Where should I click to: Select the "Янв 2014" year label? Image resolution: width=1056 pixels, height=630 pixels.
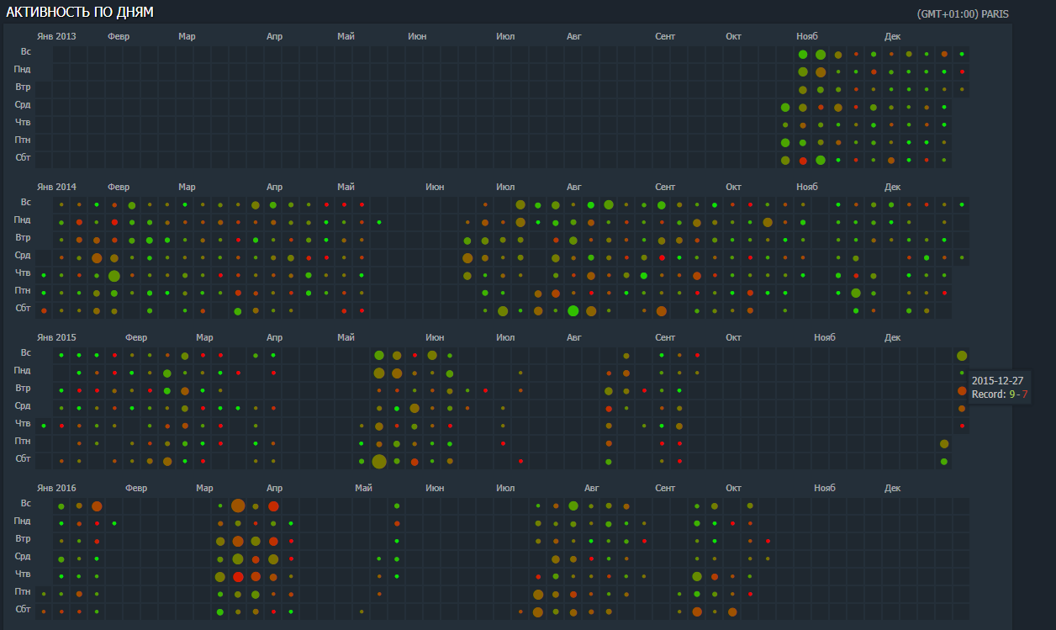(56, 187)
